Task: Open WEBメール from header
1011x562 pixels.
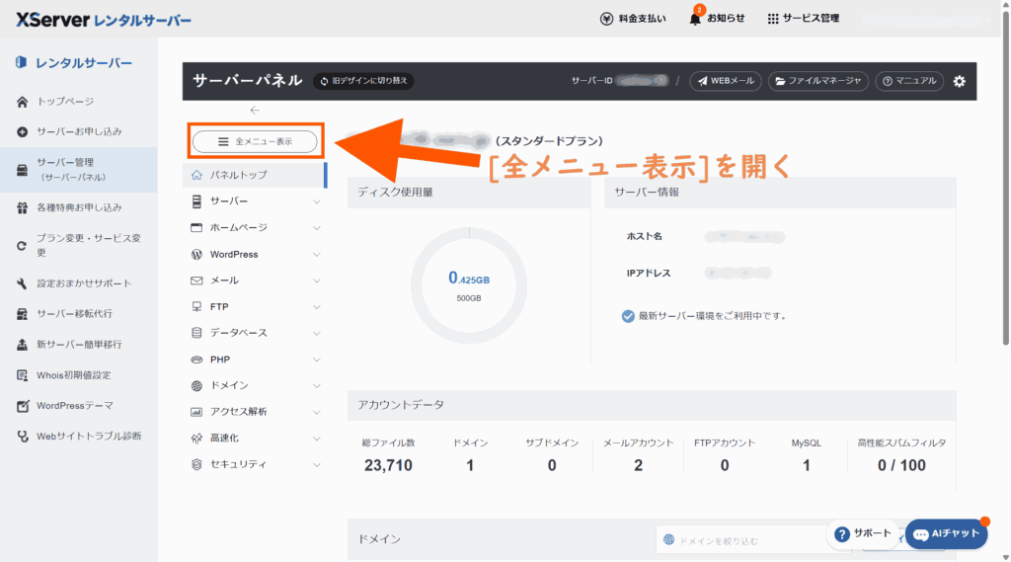Action: (x=726, y=81)
